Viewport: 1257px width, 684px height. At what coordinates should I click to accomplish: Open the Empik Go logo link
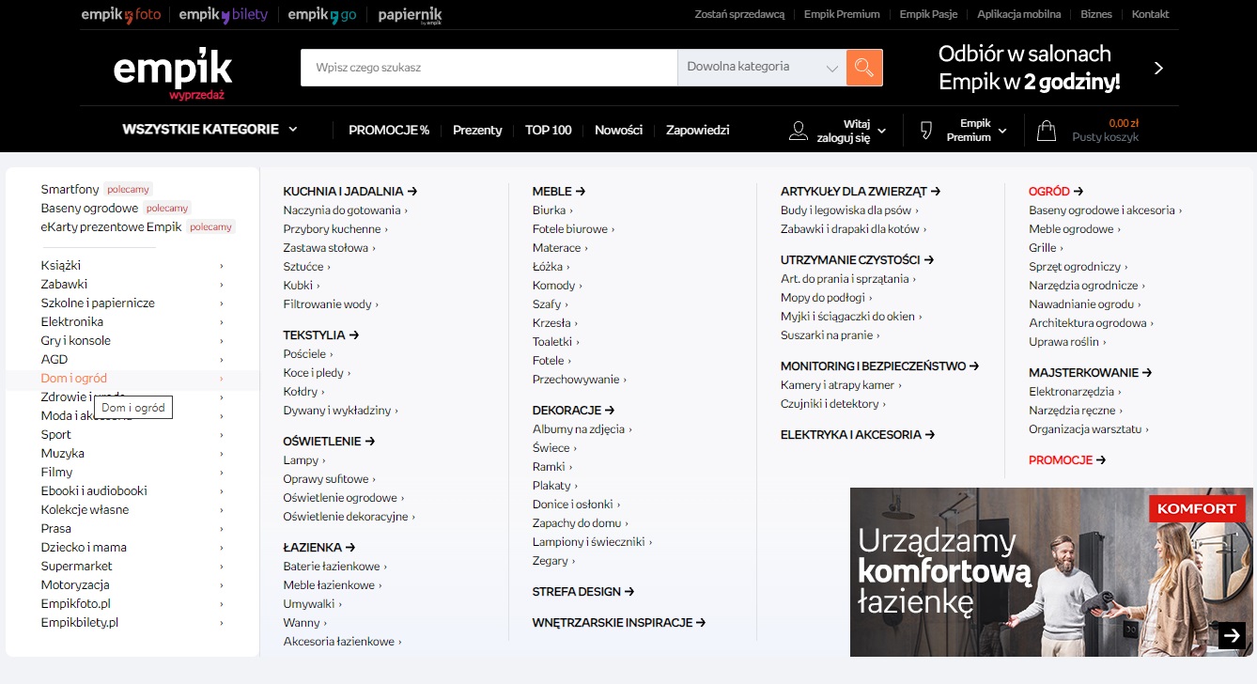click(321, 15)
